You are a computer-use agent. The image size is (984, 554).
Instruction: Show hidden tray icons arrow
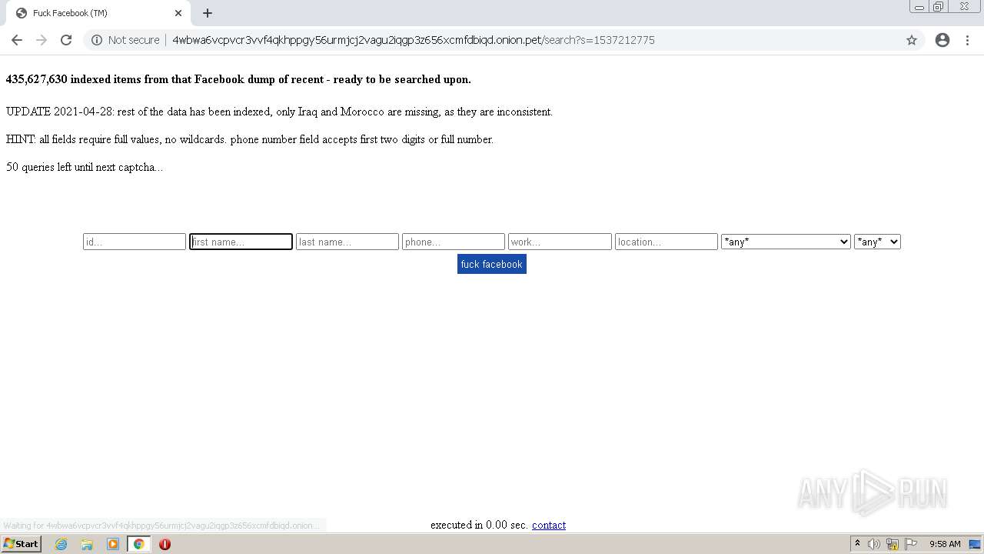click(857, 544)
